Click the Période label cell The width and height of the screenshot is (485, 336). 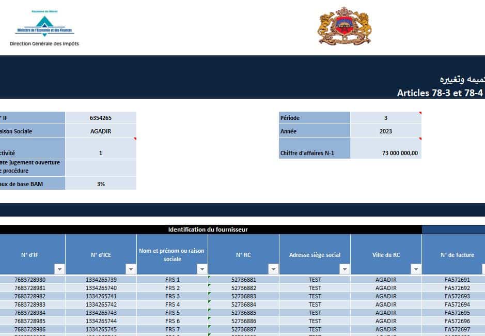314,118
